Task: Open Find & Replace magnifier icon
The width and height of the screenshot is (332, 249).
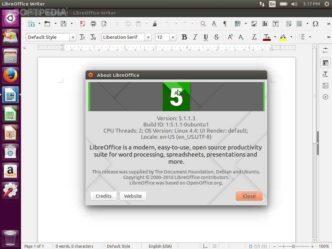Action: click(x=203, y=24)
